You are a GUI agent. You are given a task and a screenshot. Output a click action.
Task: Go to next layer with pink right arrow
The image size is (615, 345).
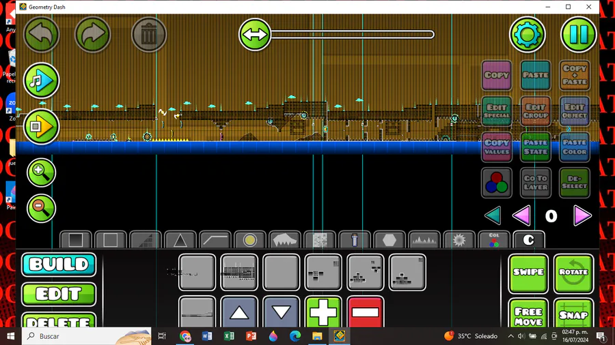582,215
